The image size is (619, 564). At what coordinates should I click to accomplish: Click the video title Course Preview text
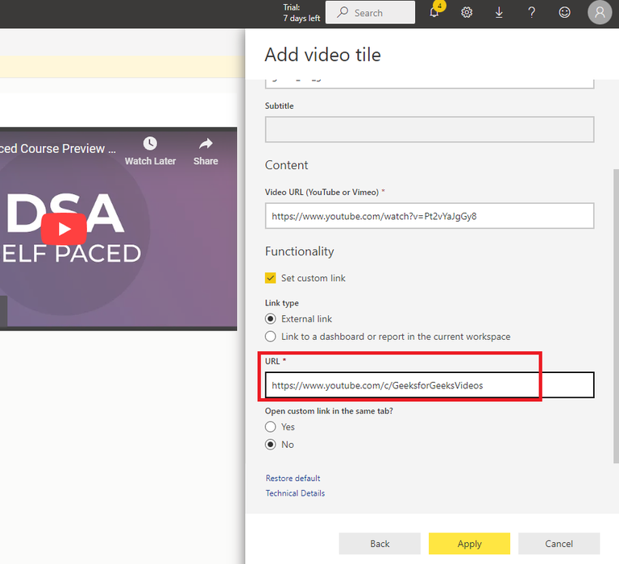(x=58, y=149)
